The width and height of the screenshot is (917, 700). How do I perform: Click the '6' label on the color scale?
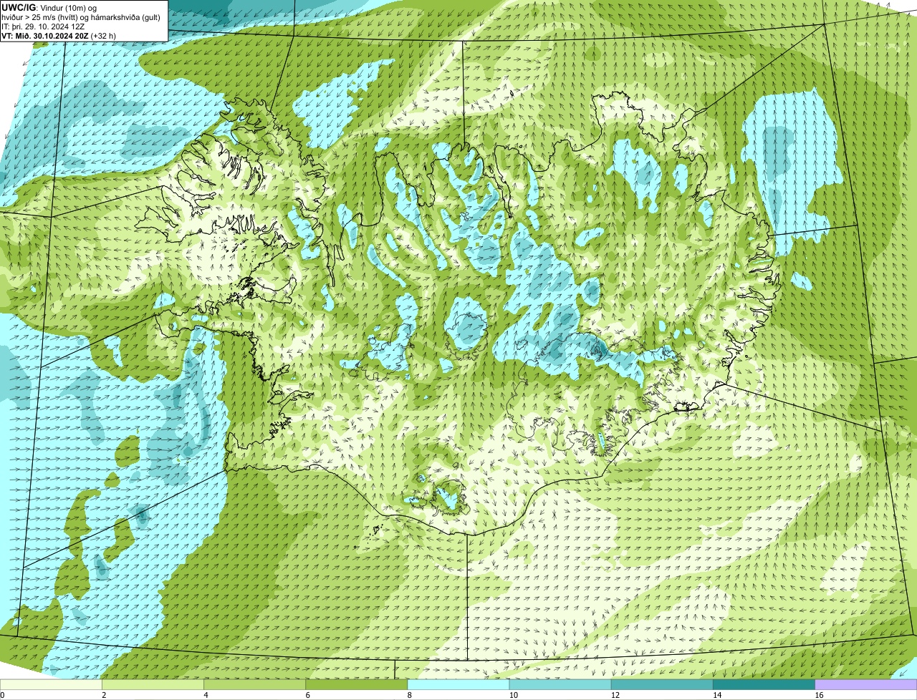tap(308, 695)
